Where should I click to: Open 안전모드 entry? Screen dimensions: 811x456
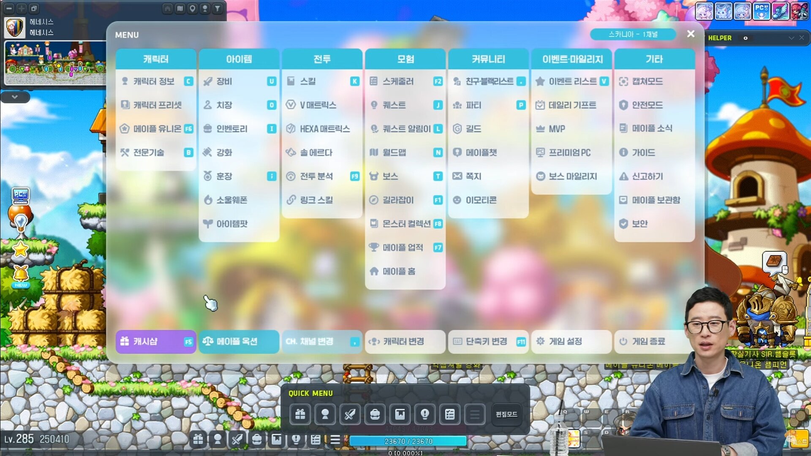[654, 105]
